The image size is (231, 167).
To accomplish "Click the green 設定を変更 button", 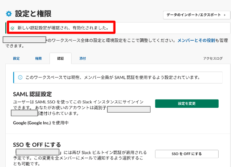I will pos(187,103).
